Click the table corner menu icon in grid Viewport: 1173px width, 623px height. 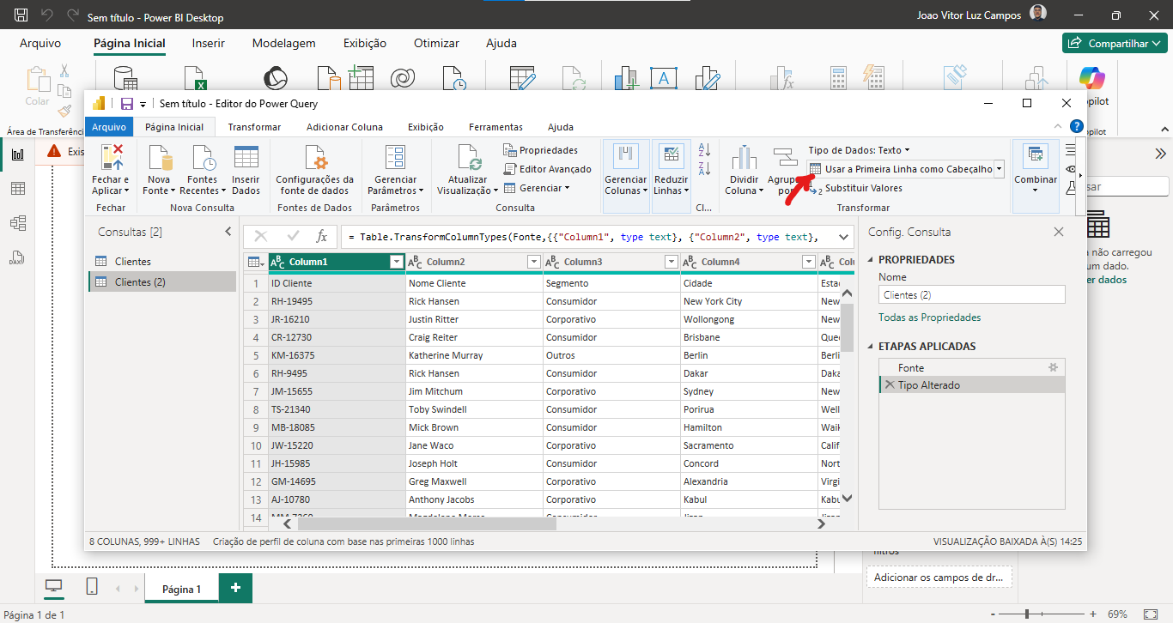tap(255, 262)
